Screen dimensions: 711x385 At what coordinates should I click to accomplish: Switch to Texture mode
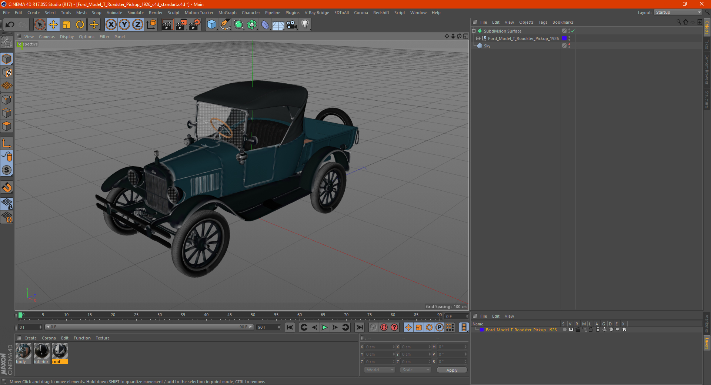[7, 72]
